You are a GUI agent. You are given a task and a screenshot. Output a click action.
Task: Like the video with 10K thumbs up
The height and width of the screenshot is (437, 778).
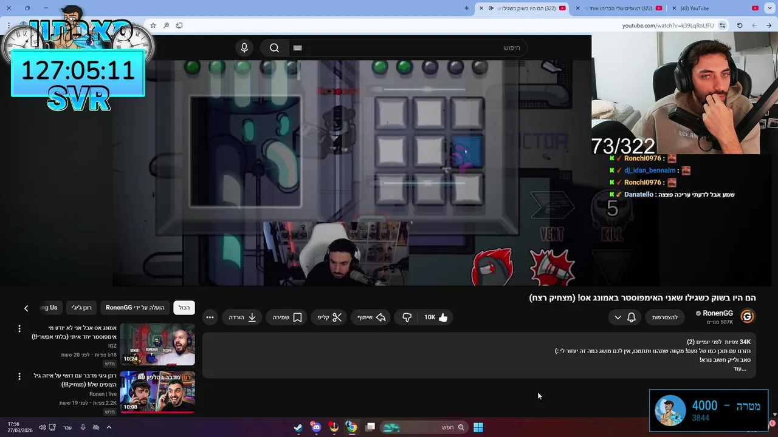435,317
